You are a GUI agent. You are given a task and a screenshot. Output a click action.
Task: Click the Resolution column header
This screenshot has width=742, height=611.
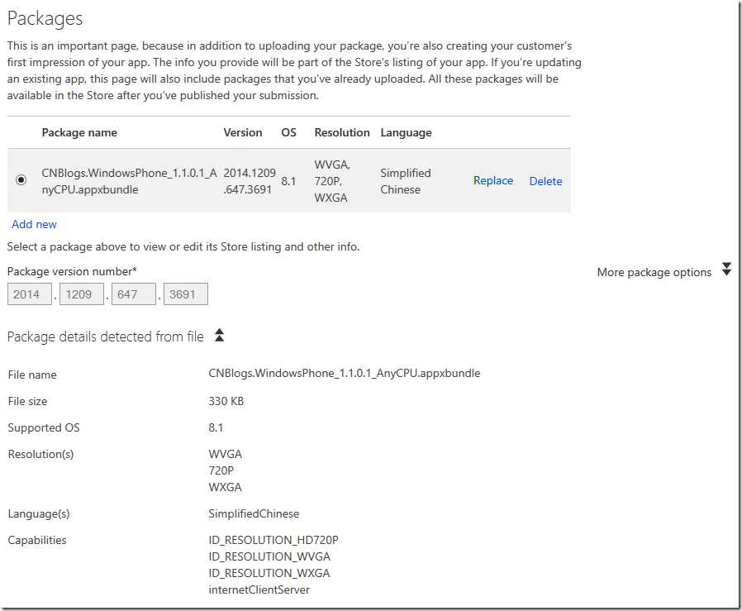coord(342,132)
